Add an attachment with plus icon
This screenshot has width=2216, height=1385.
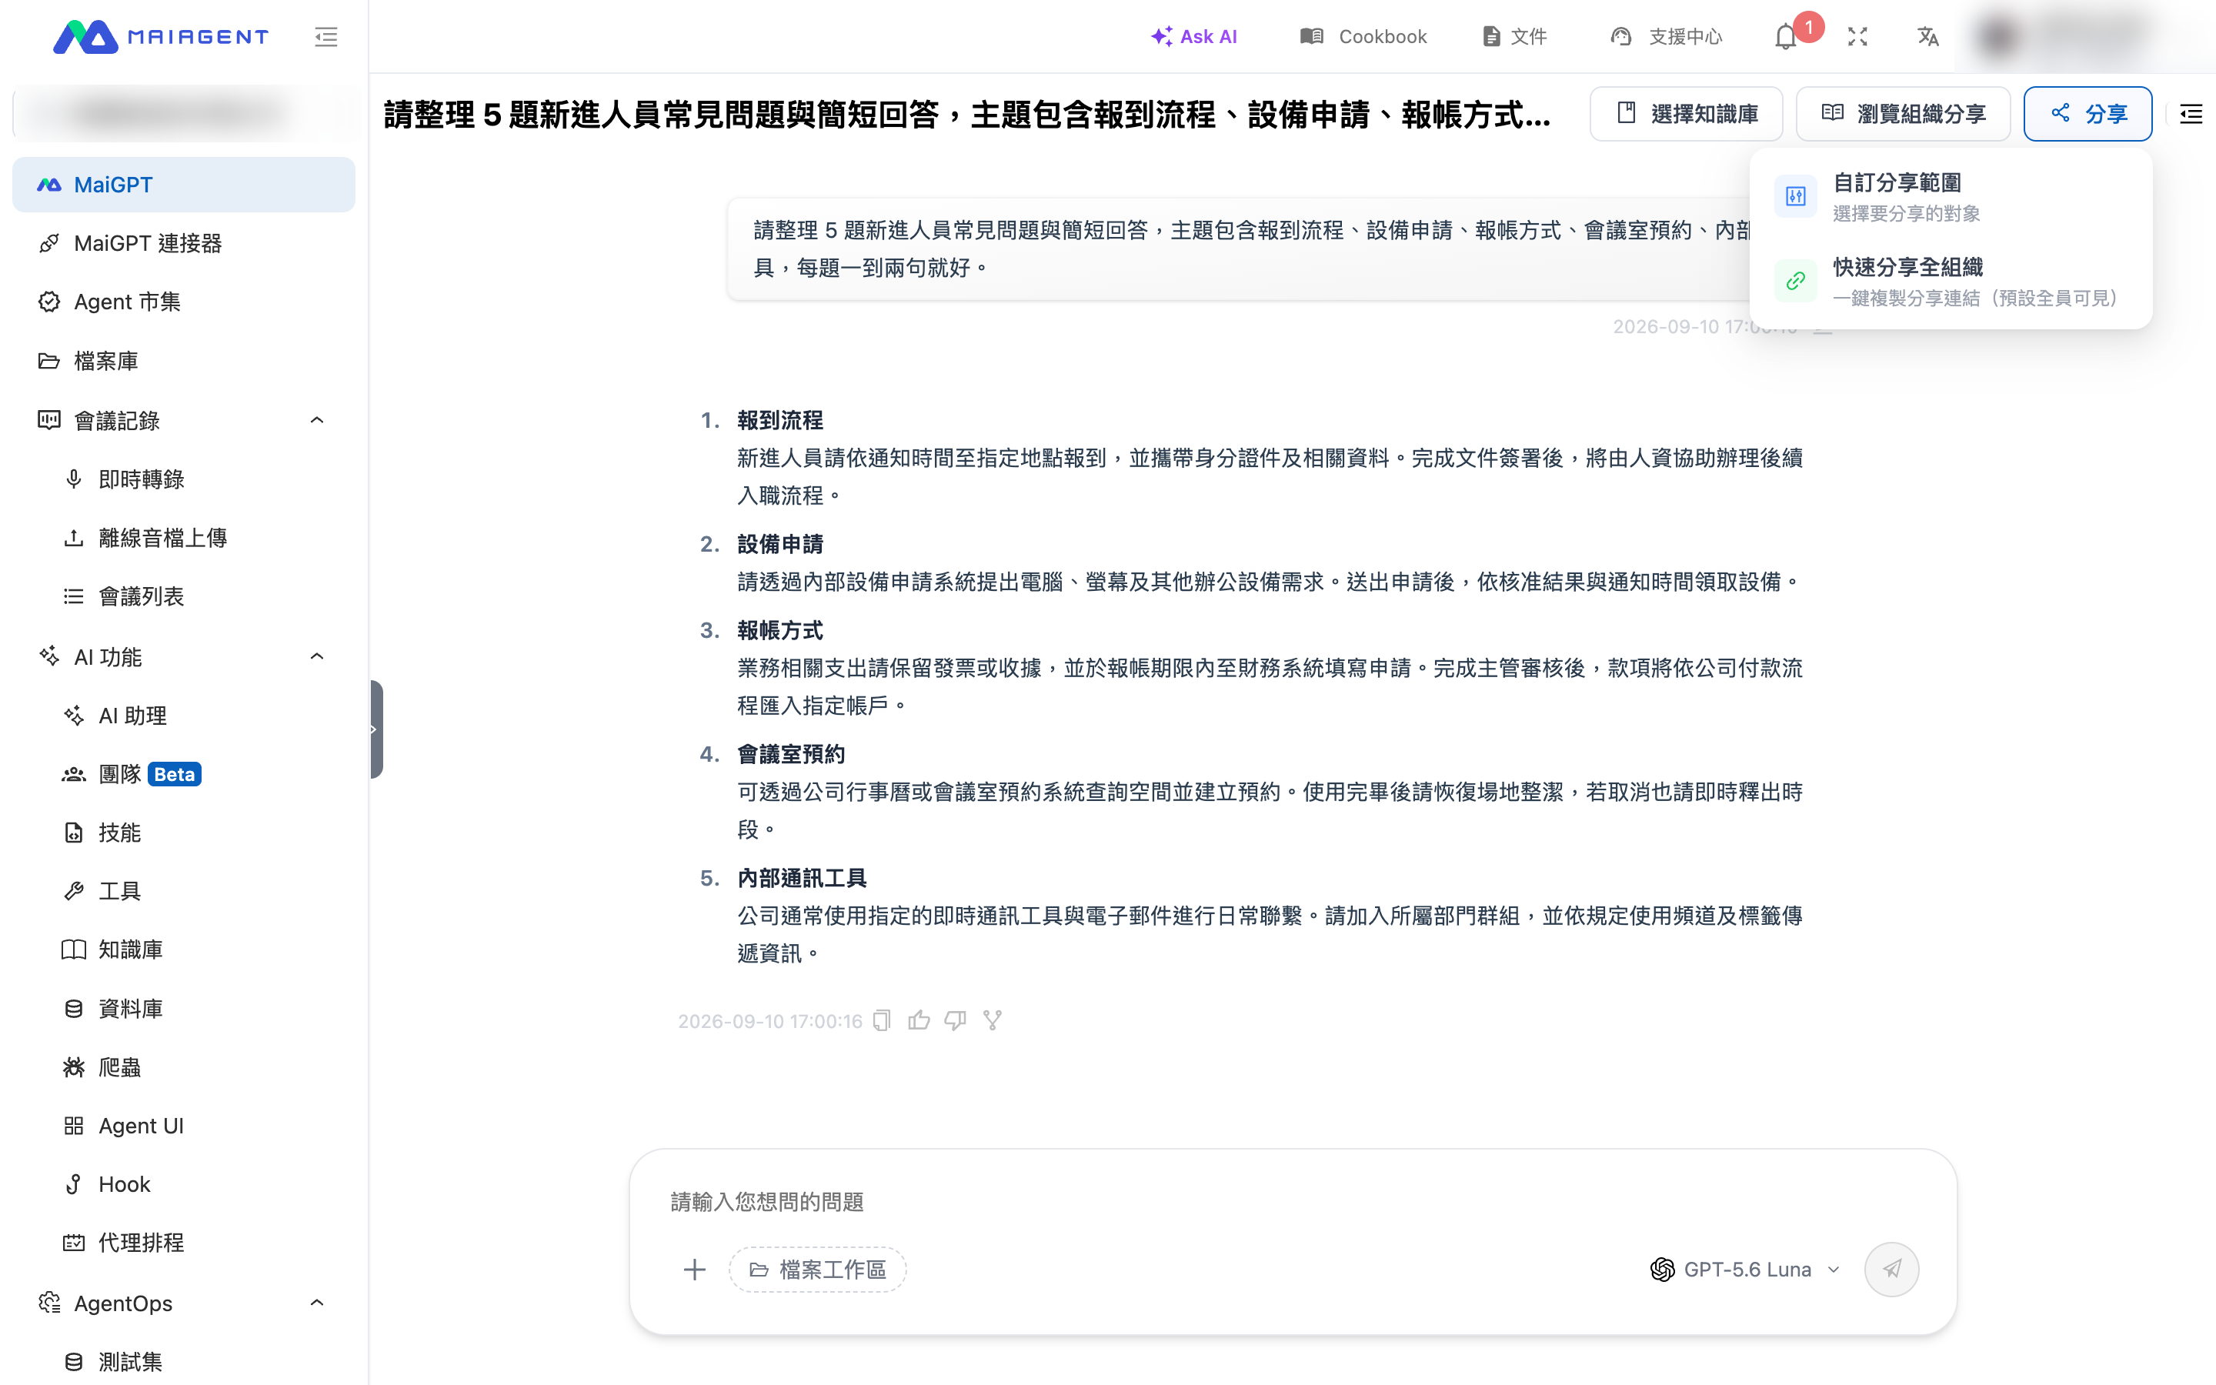pos(694,1270)
